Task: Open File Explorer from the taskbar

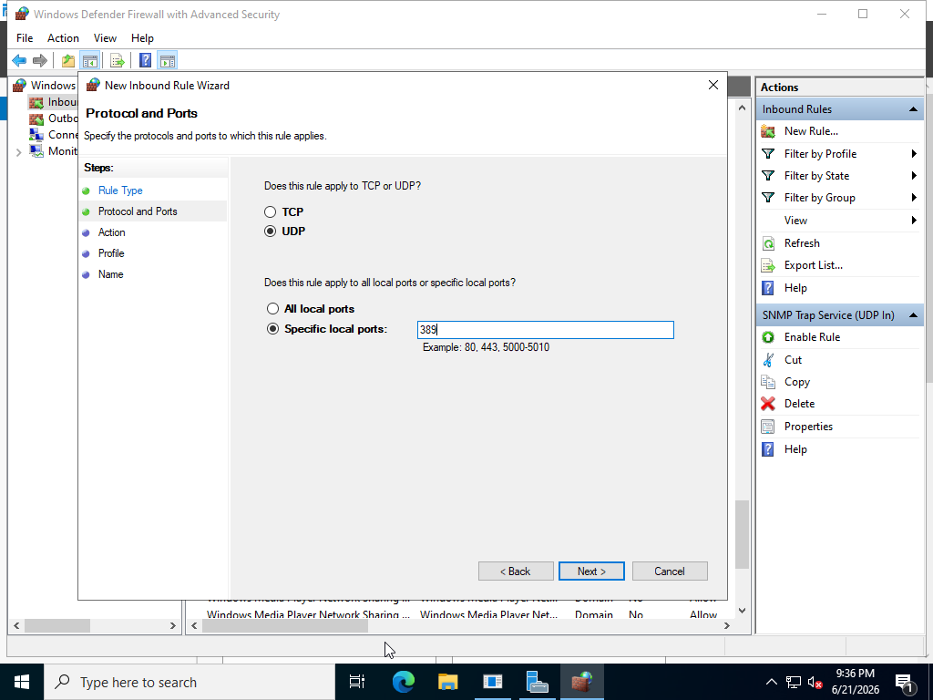Action: tap(447, 682)
